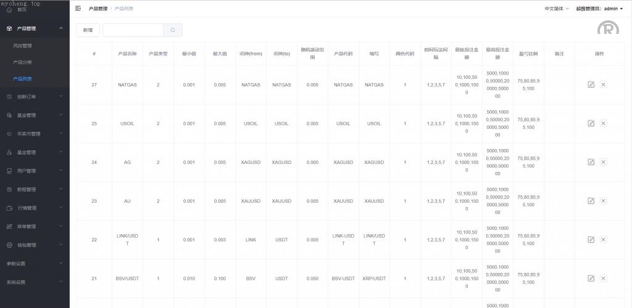Delete the USOIL product row
632x308 pixels.
click(x=604, y=123)
